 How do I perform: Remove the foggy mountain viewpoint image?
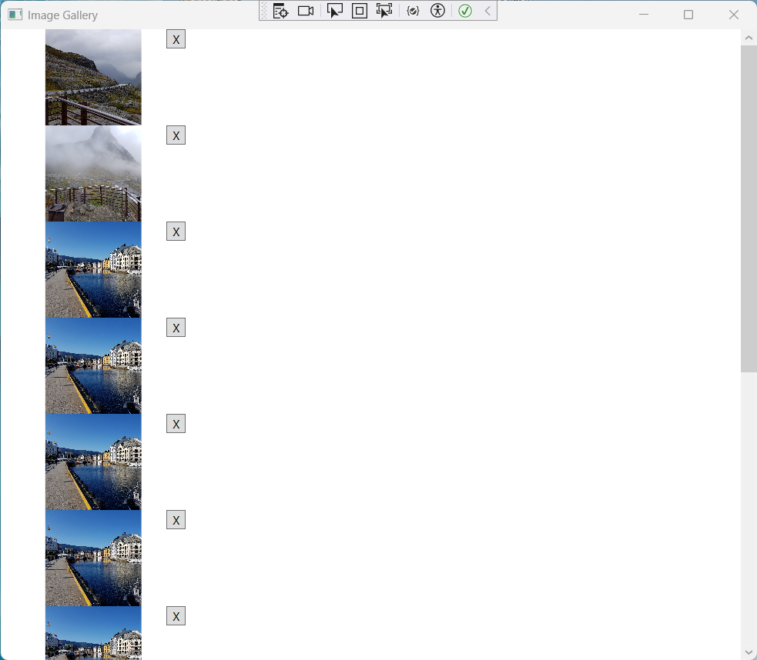(x=176, y=135)
